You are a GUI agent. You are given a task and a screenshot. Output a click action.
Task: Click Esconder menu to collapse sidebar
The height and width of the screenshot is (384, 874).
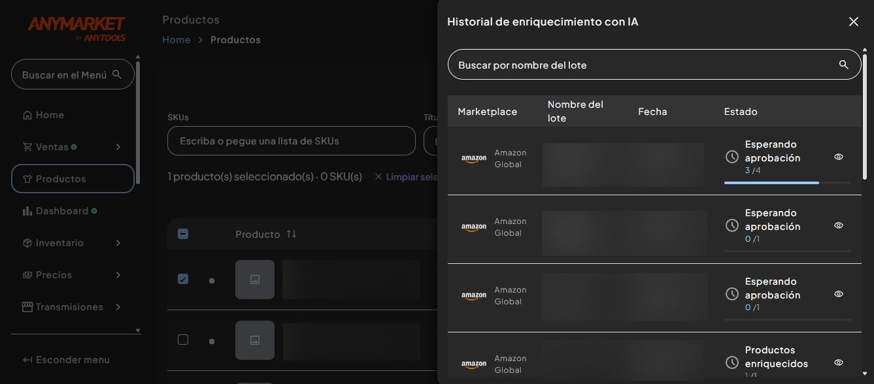(x=66, y=360)
